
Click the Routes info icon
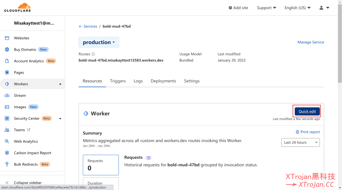pos(93,54)
